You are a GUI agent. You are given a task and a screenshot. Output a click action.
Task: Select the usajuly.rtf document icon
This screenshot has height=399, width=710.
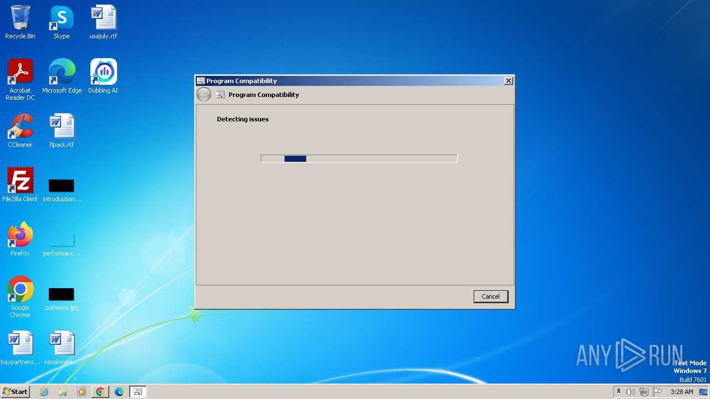(x=103, y=22)
